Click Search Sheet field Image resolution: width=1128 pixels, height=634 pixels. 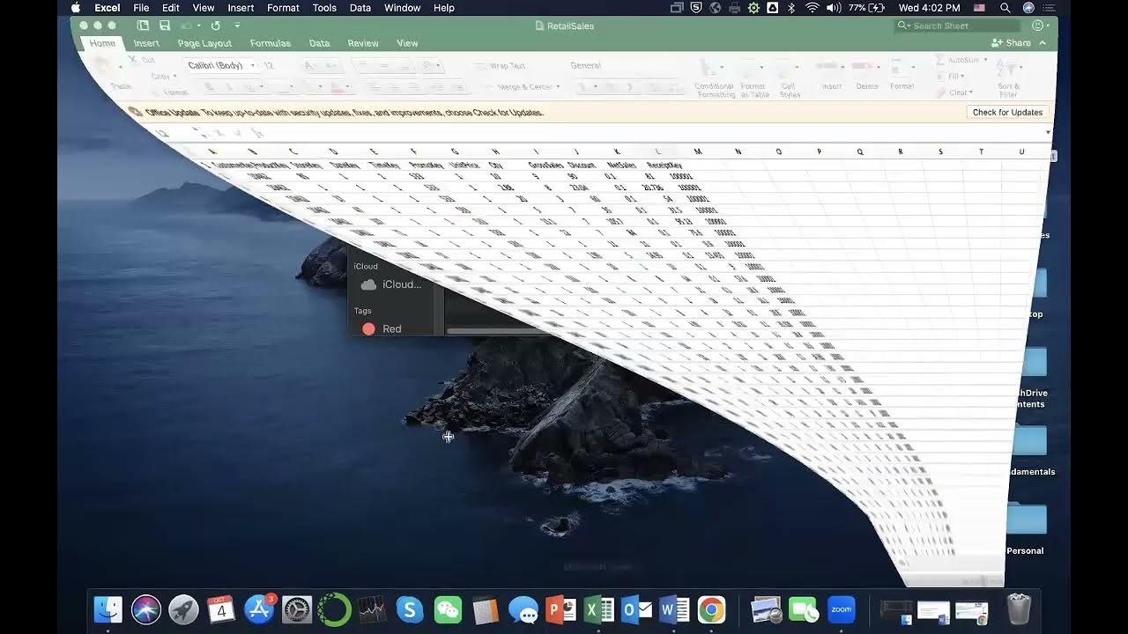click(957, 26)
